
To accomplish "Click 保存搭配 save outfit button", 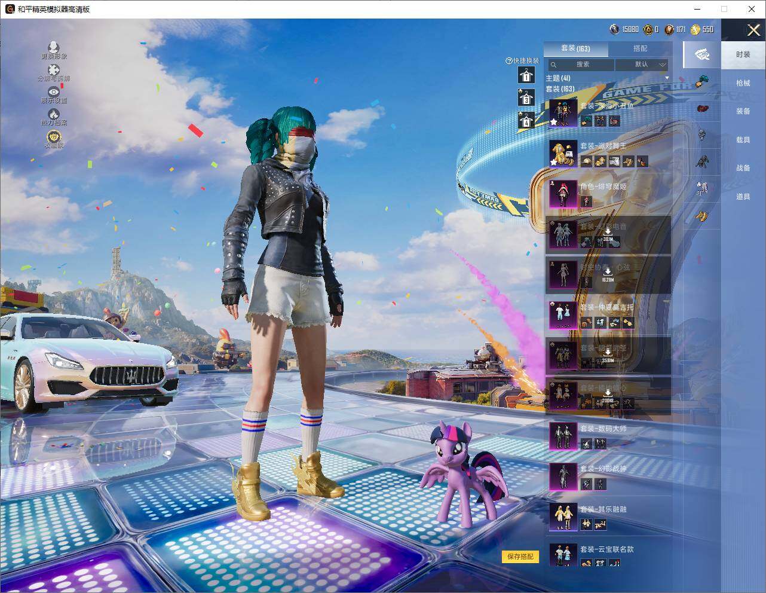I will (520, 557).
